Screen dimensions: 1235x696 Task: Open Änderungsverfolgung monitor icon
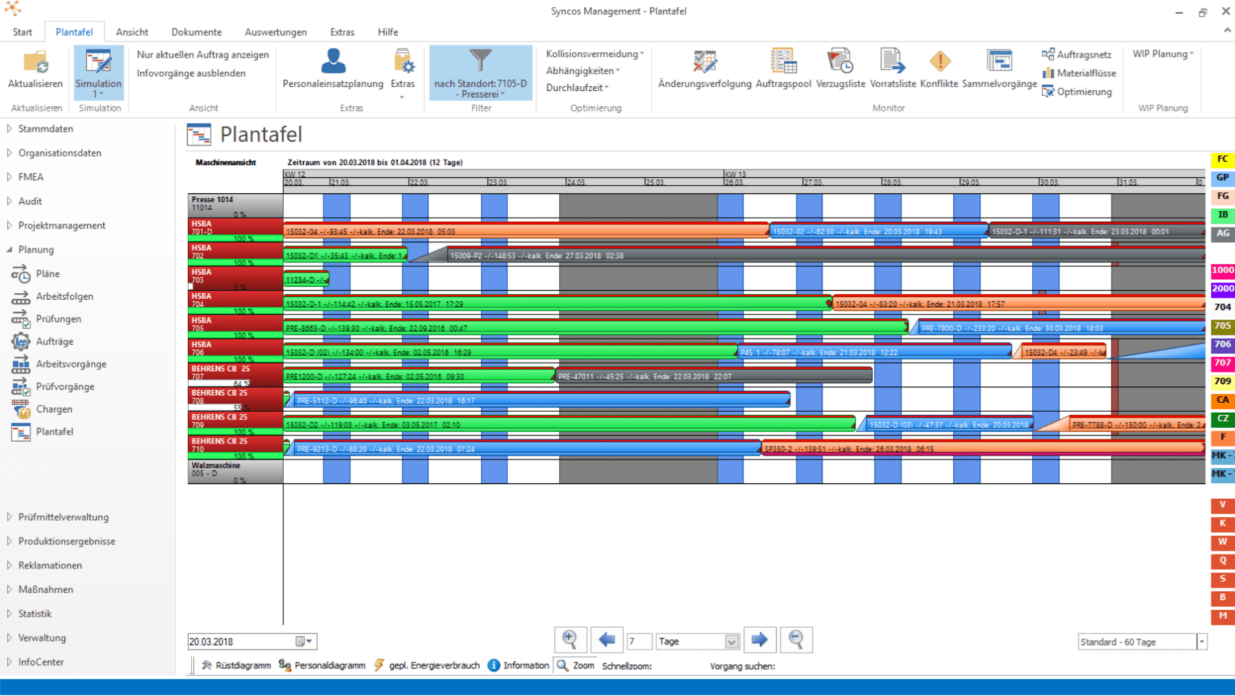pyautogui.click(x=705, y=62)
